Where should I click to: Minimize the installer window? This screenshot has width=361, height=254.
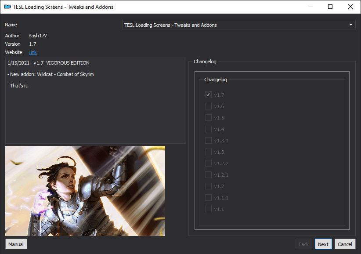pyautogui.click(x=310, y=7)
